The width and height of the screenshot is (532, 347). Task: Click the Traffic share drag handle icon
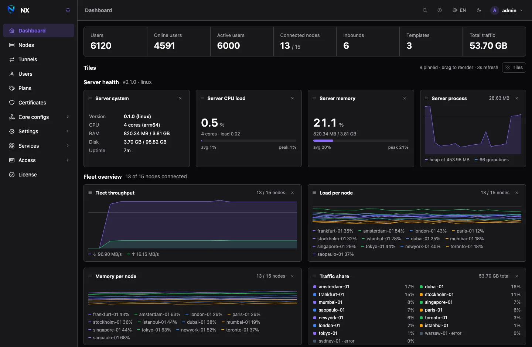[x=314, y=276]
